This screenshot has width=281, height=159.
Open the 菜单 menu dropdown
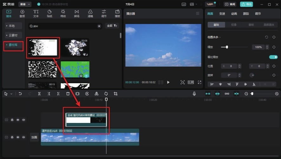tap(25, 4)
